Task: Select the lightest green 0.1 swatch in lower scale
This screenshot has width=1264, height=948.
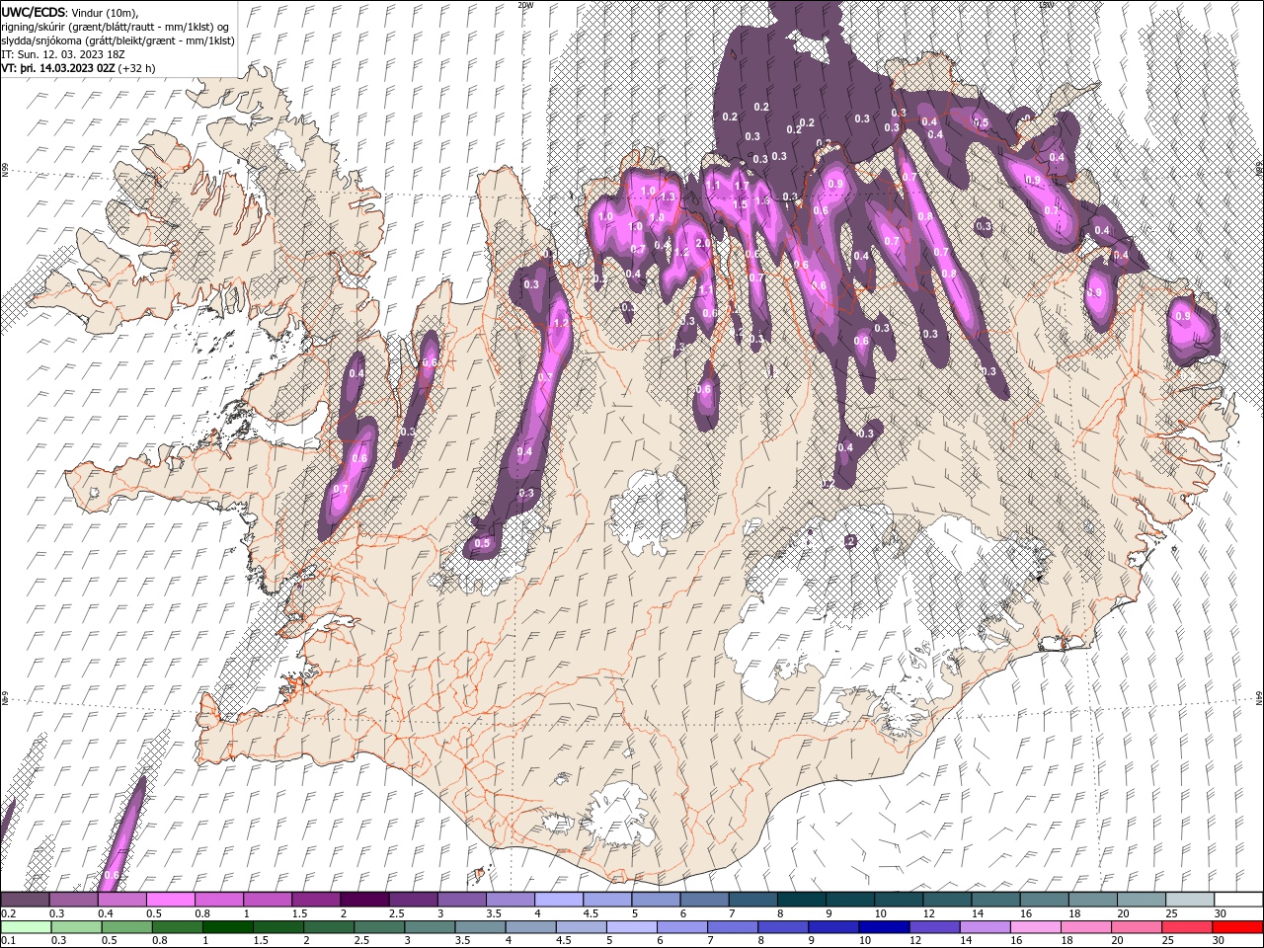Action: pos(26,927)
